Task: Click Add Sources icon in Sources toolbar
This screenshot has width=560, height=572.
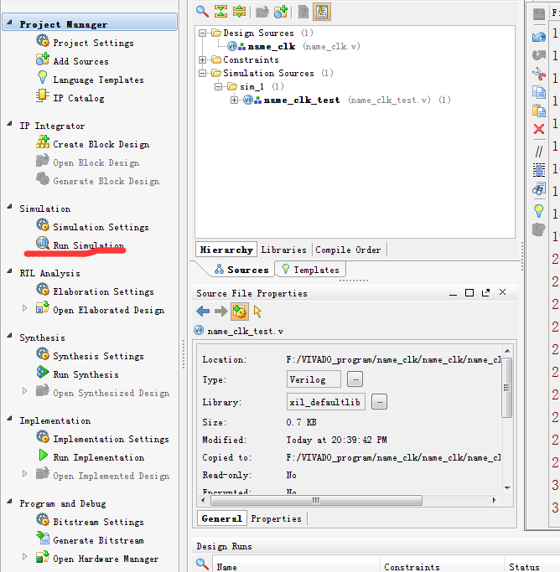Action: [x=281, y=12]
